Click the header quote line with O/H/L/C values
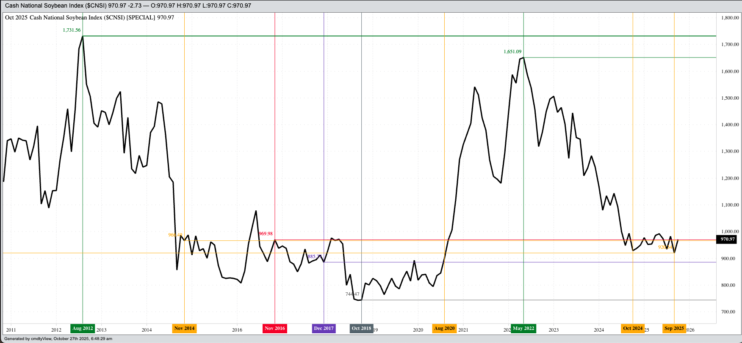This screenshot has height=343, width=742. click(x=128, y=5)
